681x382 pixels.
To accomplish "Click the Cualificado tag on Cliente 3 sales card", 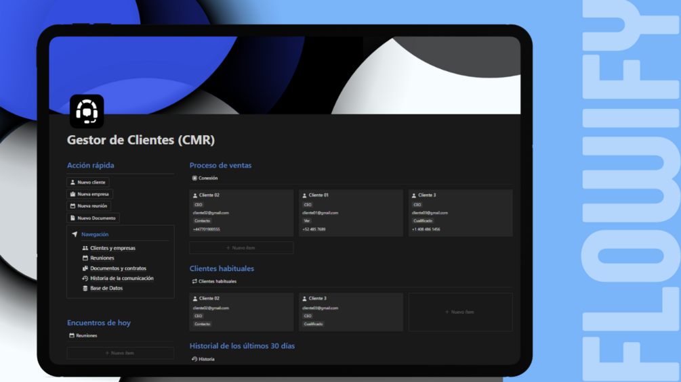I will (x=423, y=221).
